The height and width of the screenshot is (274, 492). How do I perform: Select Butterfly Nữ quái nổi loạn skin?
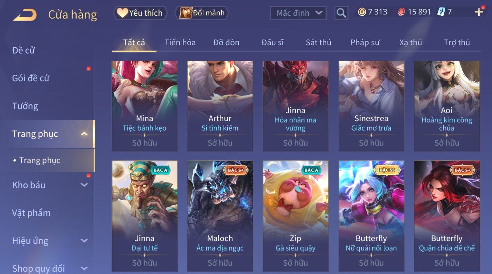coord(371,216)
